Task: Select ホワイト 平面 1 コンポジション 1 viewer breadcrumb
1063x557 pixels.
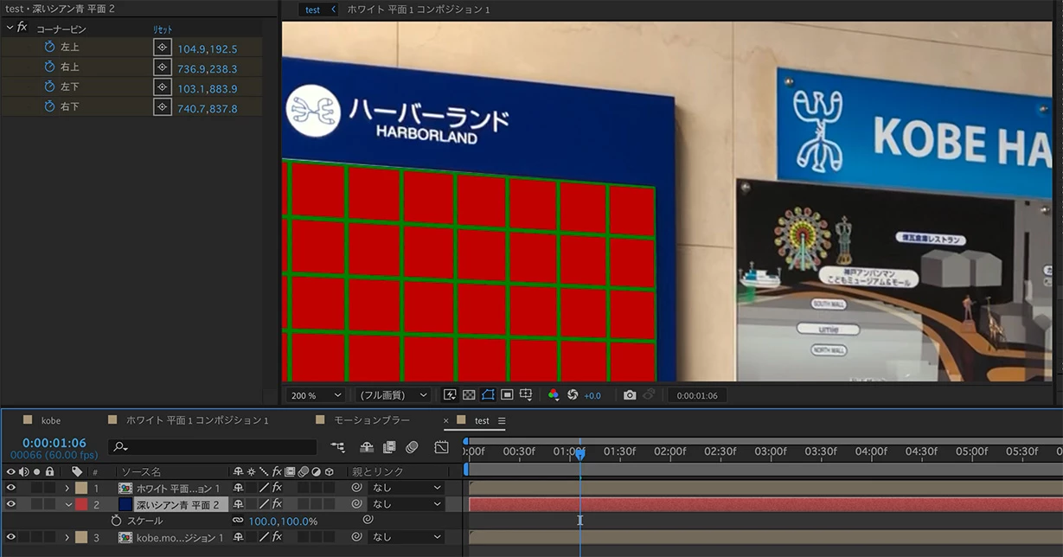Action: click(x=419, y=10)
